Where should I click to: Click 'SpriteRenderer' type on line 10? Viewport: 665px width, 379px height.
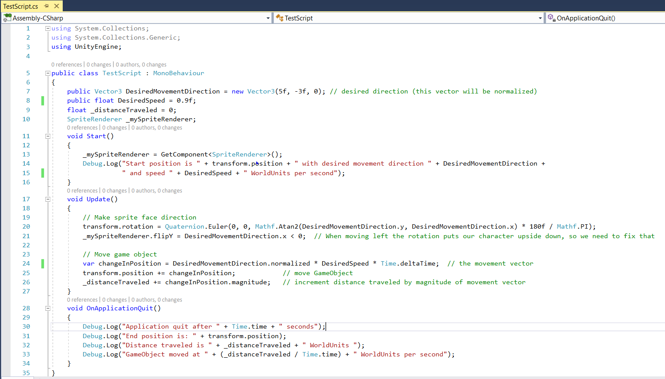pos(95,119)
